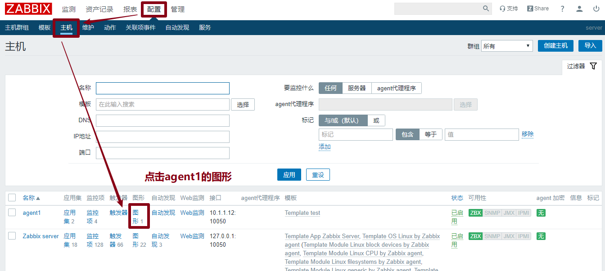Open the 报表 top menu
Image resolution: width=605 pixels, height=271 pixels.
pos(130,9)
